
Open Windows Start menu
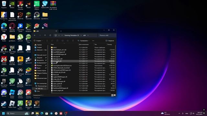pyautogui.click(x=4, y=113)
